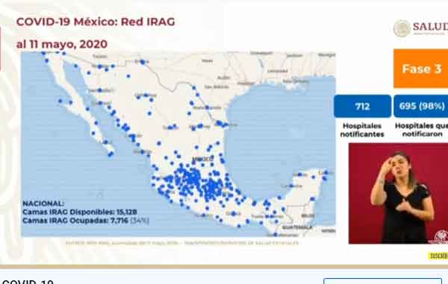Select the 712 hospitals counter box

pos(362,106)
